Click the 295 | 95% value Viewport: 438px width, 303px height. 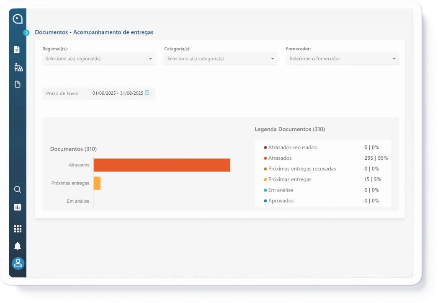tap(376, 158)
